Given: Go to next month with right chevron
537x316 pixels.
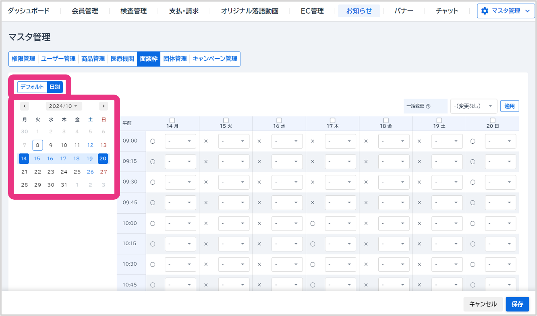Looking at the screenshot, I should click(x=104, y=106).
